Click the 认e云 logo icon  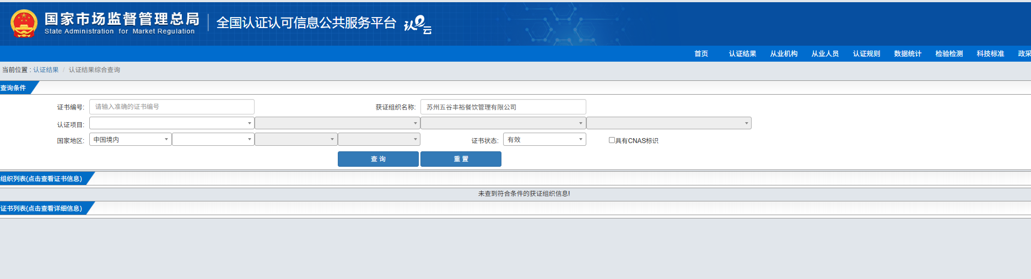[418, 25]
